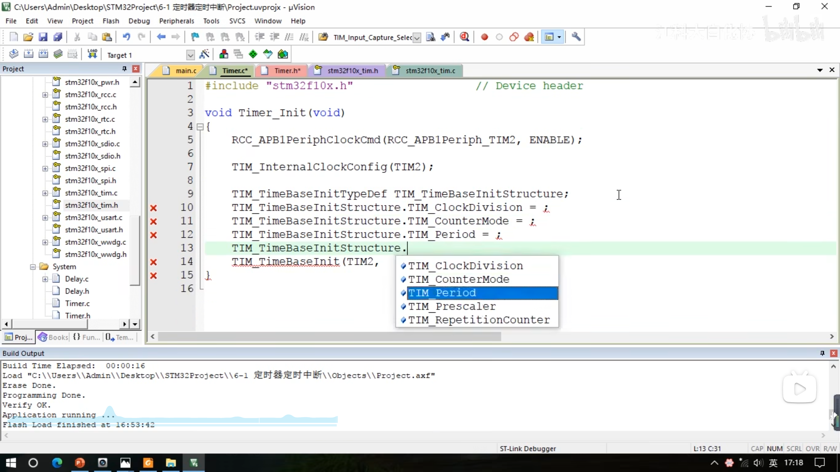Pin the Project panel
This screenshot has width=840, height=472.
click(x=124, y=69)
